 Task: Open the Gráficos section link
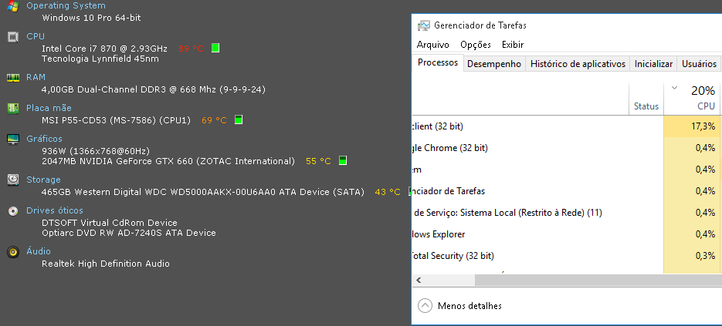pyautogui.click(x=44, y=139)
